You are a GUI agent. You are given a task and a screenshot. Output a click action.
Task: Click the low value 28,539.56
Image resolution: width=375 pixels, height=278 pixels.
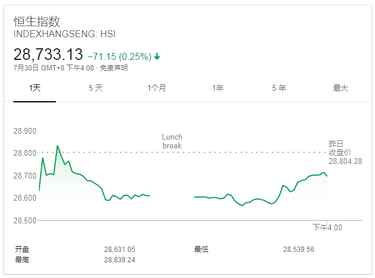299,250
